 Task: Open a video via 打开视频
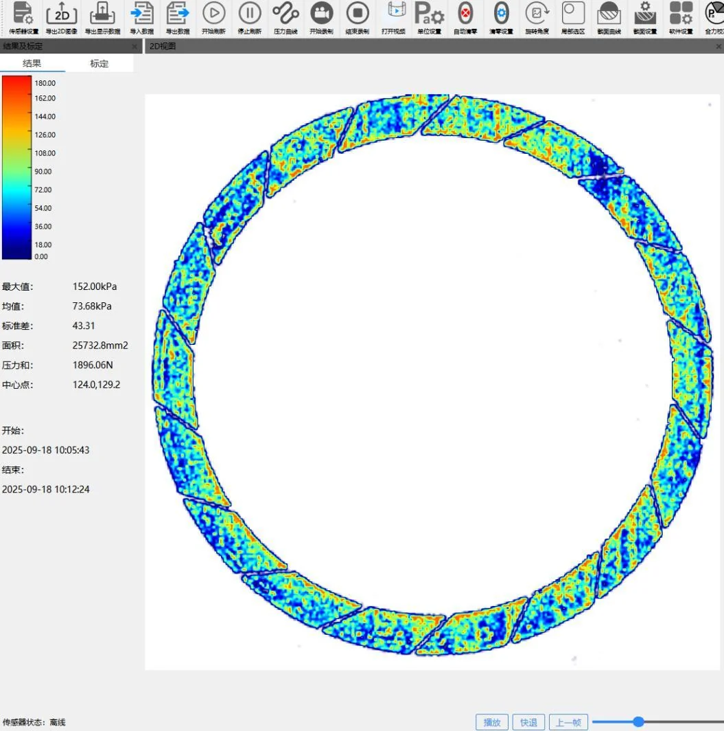(x=393, y=18)
